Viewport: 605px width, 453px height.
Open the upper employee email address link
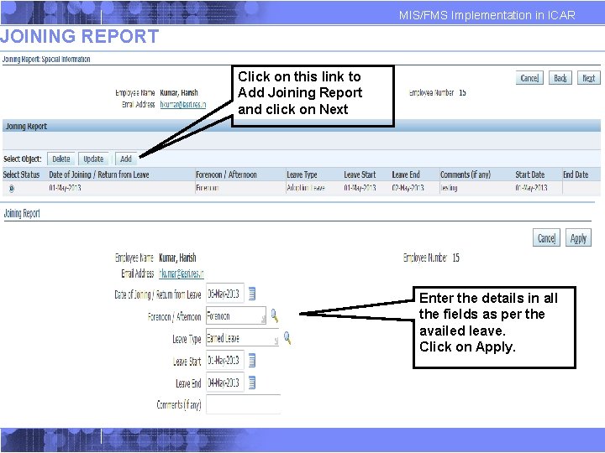click(183, 104)
